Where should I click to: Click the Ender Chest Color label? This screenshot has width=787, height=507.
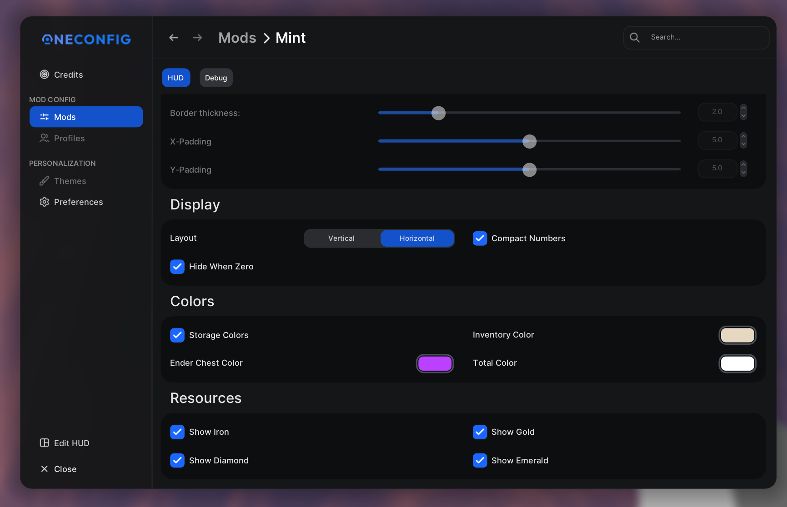click(x=206, y=363)
